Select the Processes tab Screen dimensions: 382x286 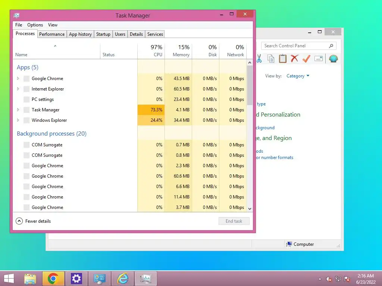pos(25,34)
